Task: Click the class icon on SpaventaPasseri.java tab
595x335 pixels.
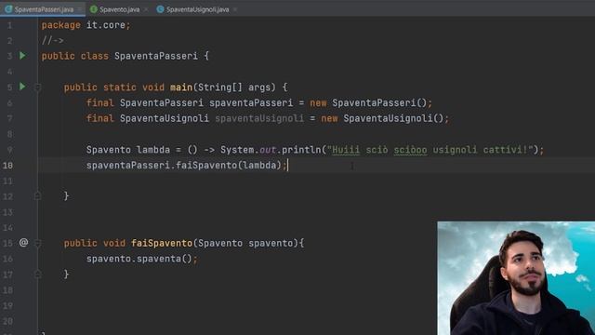Action: 8,9
